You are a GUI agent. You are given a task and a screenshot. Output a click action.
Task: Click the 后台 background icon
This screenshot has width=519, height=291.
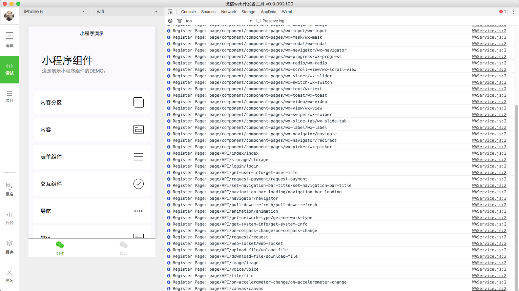[x=9, y=218]
